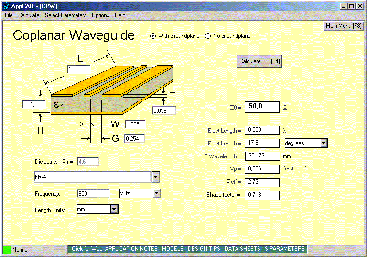Screen dimensions: 367x257
Task: Click the AppCAD title bar icon
Action: (x=6, y=6)
